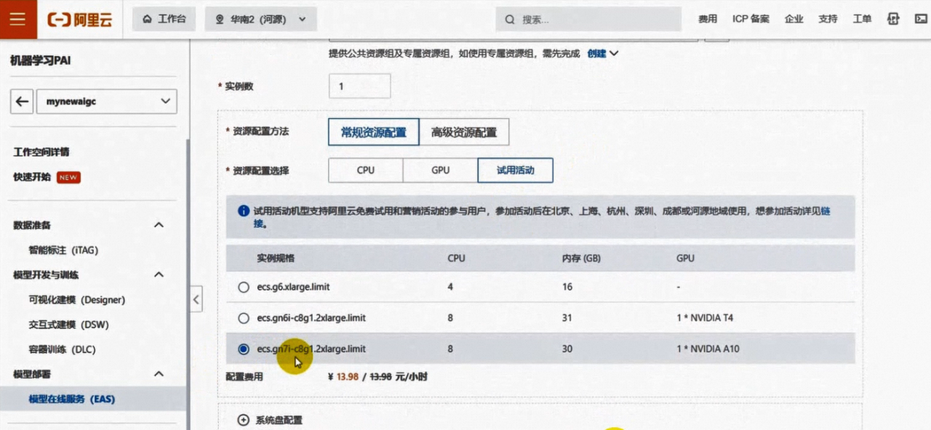Collapse the left sidebar panel handle
This screenshot has height=430, width=931.
coord(196,299)
